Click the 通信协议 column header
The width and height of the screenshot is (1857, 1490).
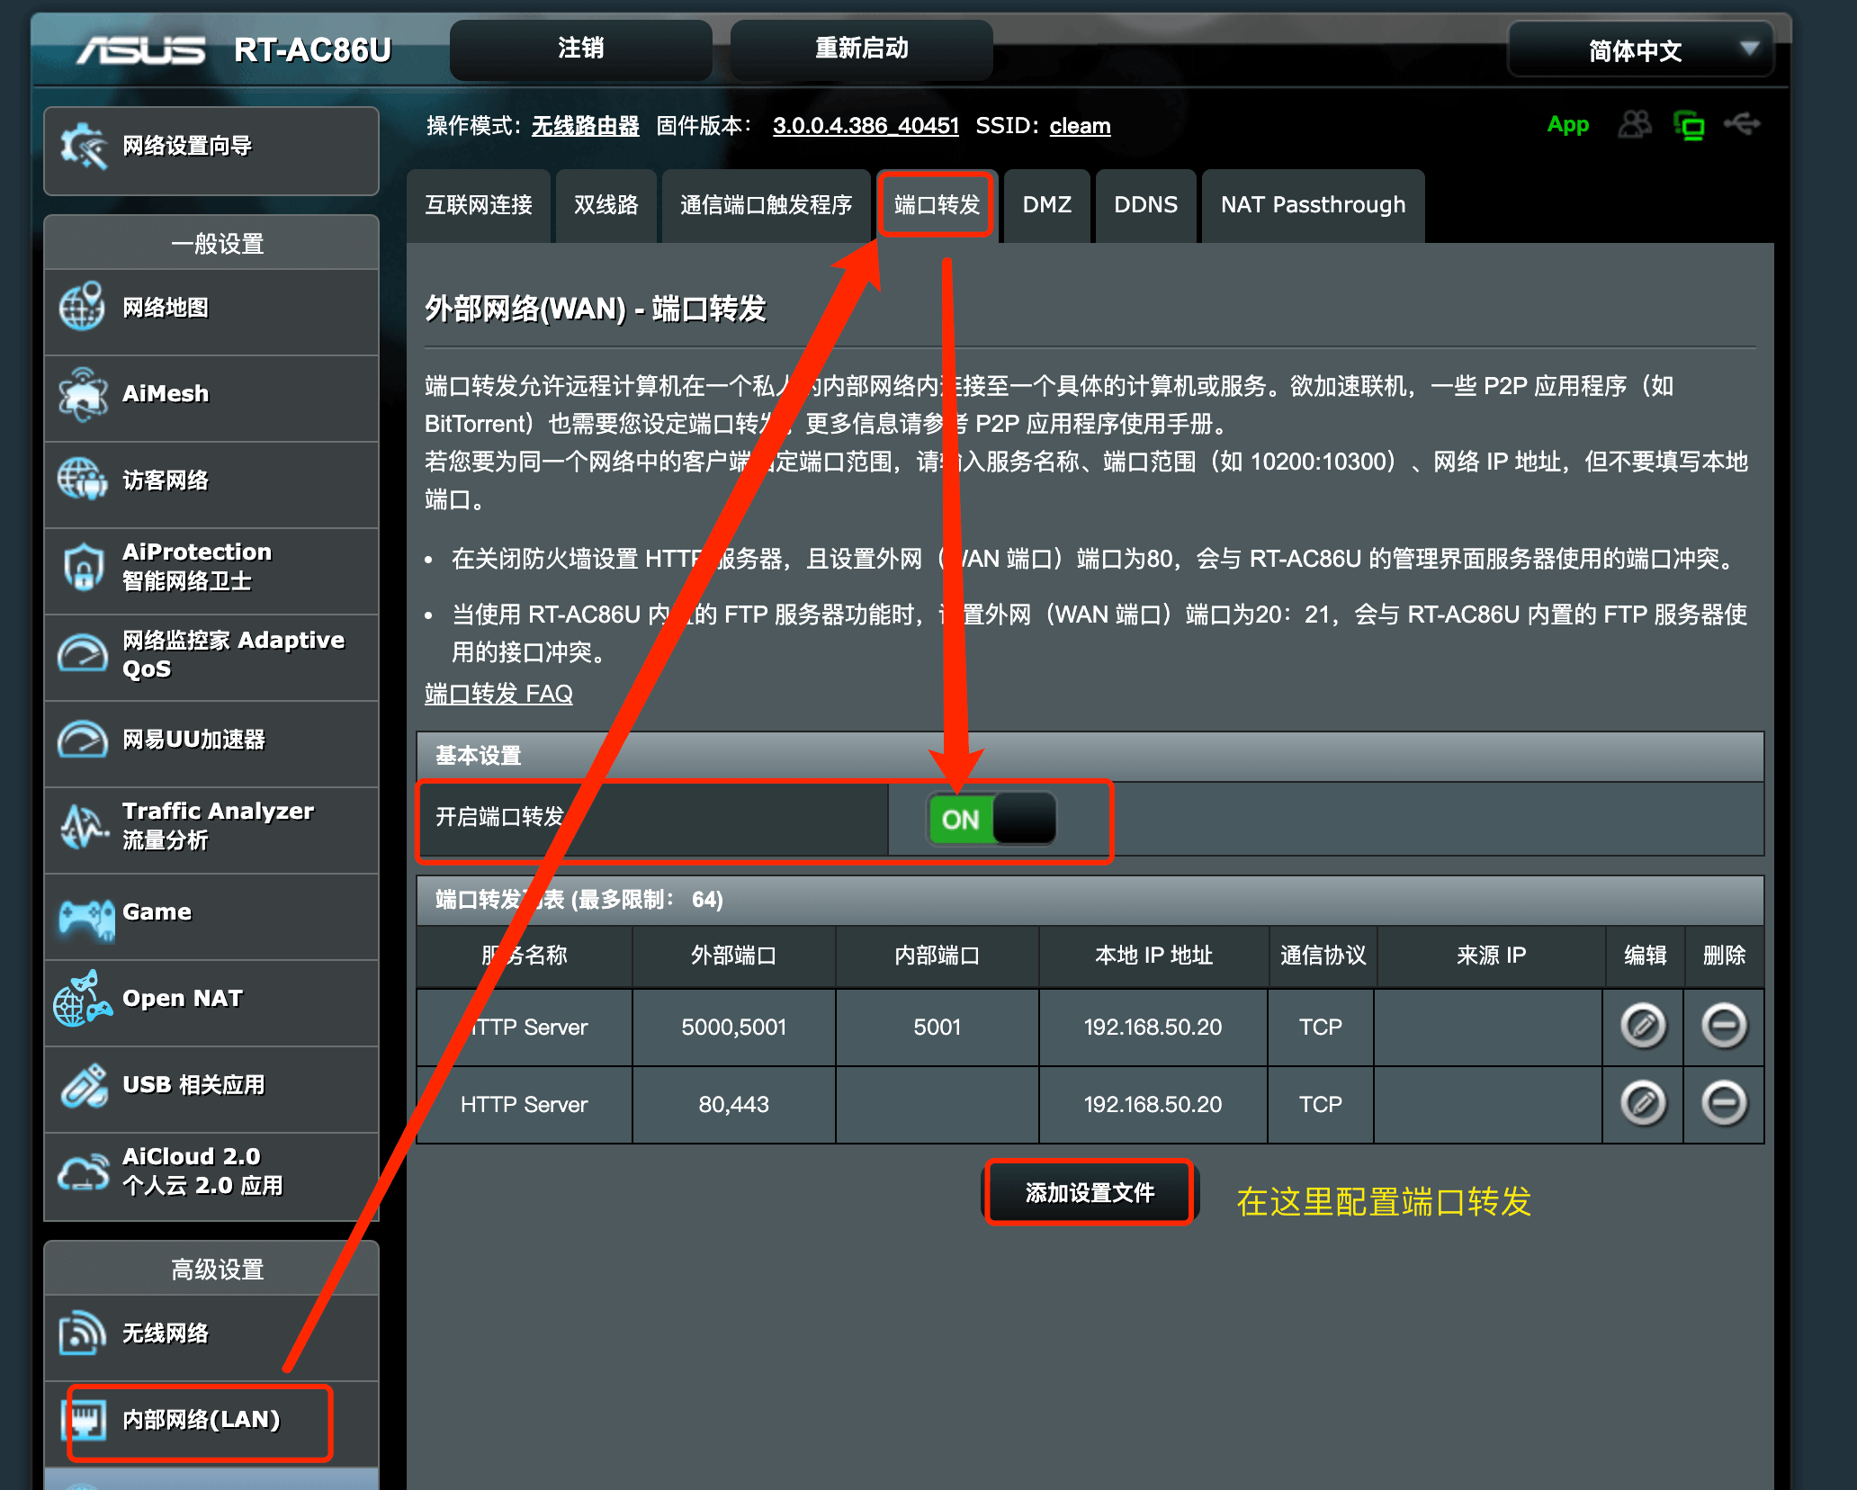tap(1323, 956)
